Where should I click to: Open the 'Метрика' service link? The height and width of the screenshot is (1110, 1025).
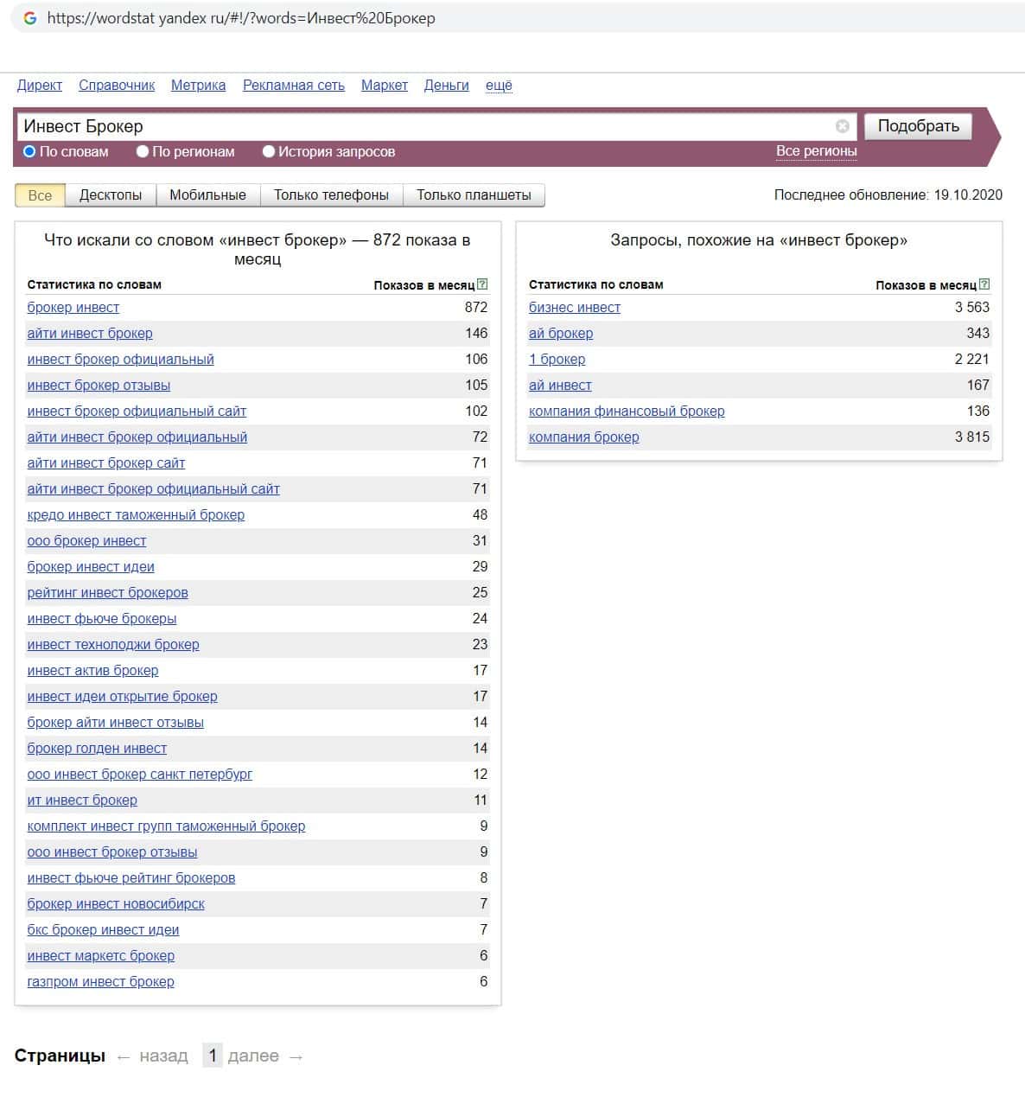[x=198, y=85]
